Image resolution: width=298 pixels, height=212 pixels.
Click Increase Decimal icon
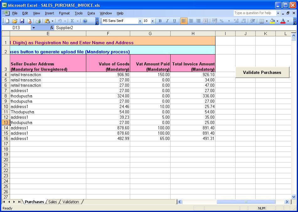coord(236,21)
